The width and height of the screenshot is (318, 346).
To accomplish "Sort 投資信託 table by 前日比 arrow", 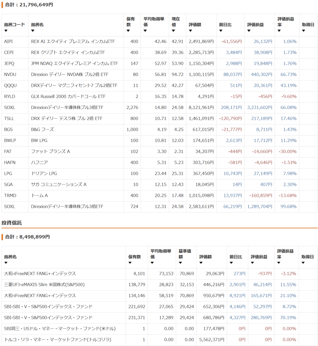I will [x=231, y=263].
